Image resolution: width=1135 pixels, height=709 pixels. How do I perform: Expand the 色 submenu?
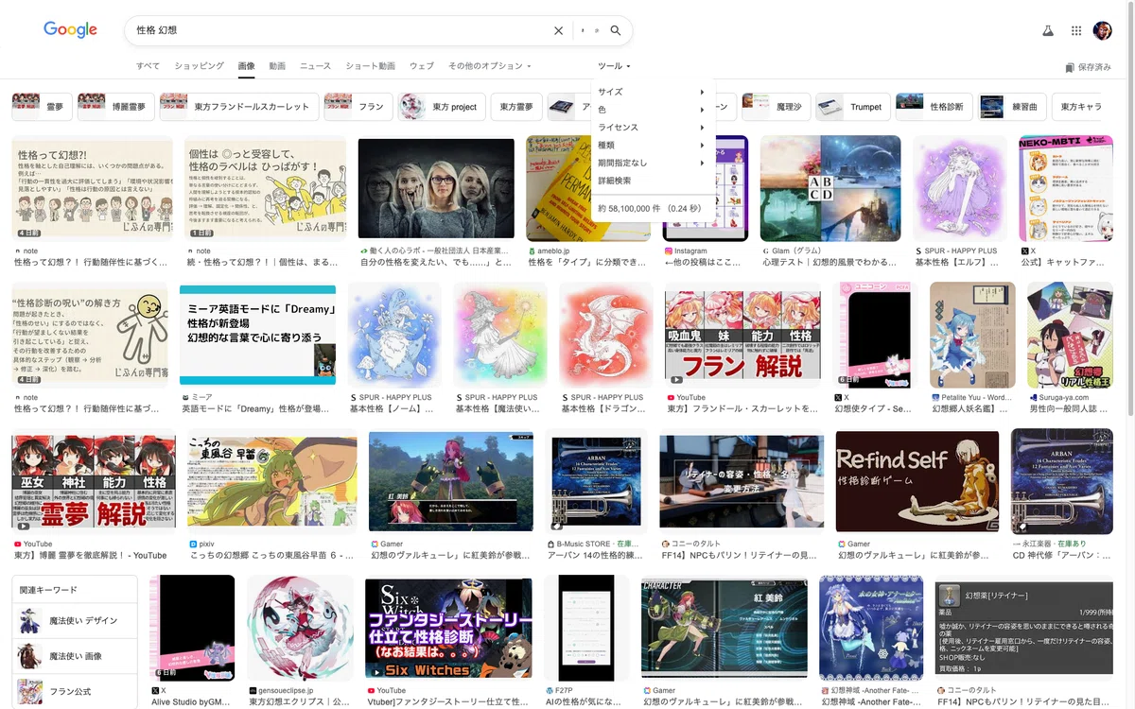[653, 110]
